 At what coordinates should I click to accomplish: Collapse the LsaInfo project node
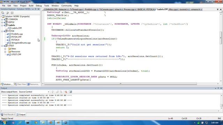(x=2, y=25)
